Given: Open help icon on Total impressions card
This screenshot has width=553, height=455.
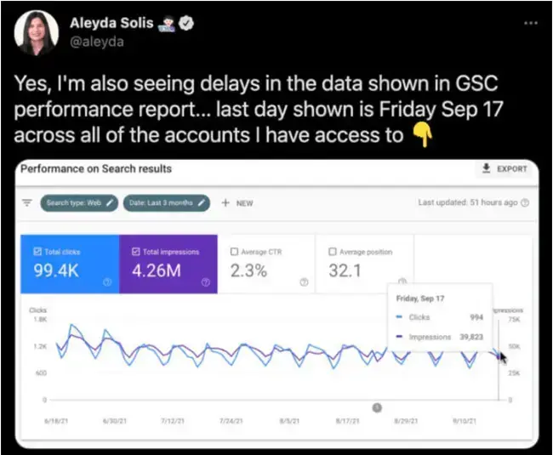Looking at the screenshot, I should (x=206, y=283).
